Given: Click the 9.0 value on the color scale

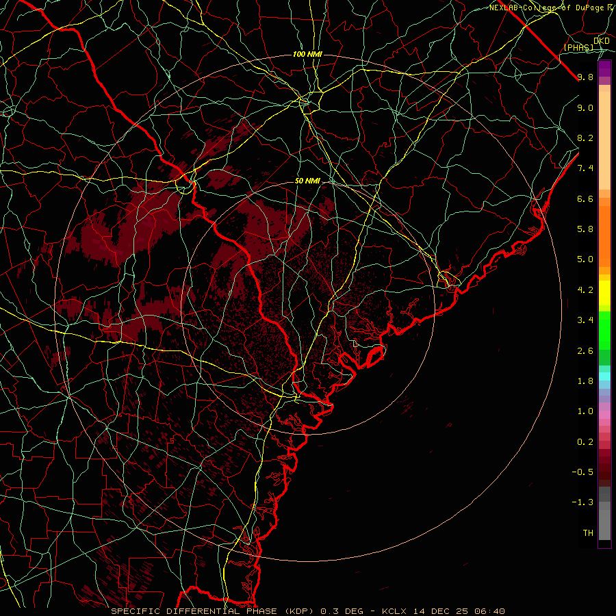Looking at the screenshot, I should [585, 107].
